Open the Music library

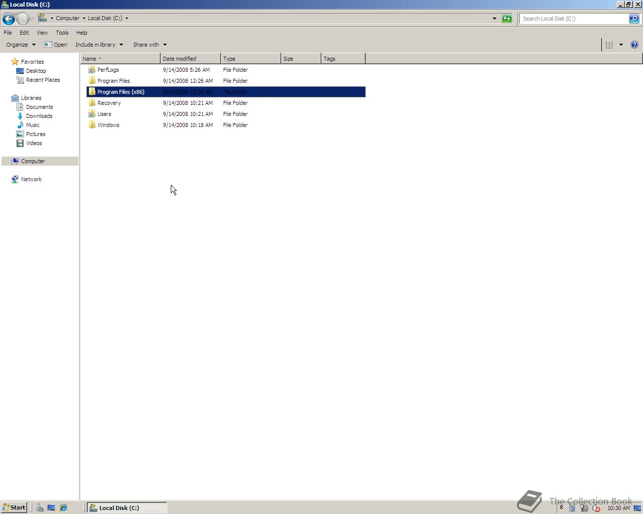click(x=33, y=125)
